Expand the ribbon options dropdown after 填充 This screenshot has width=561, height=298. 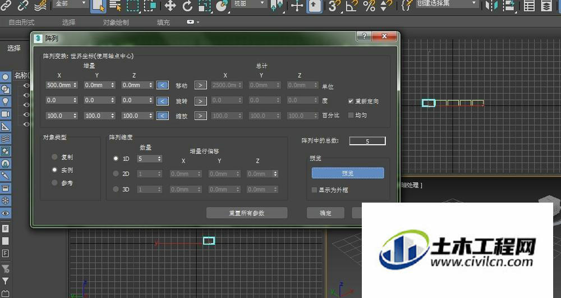tap(193, 22)
